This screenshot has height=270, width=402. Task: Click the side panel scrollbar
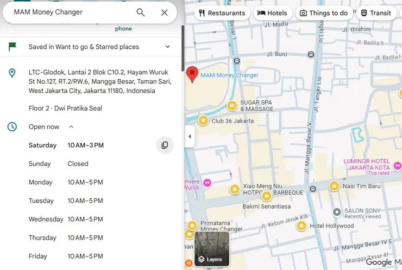coord(183,48)
